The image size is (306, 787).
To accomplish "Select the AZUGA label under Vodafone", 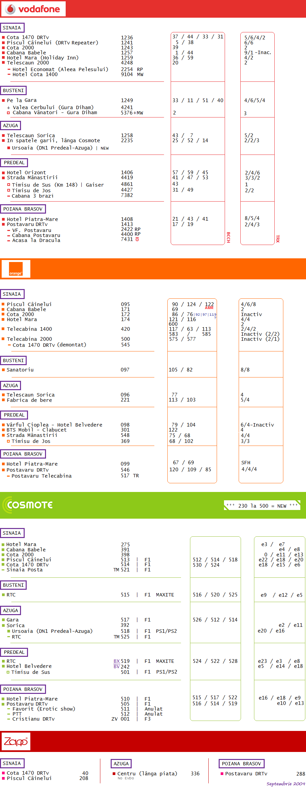I will [x=11, y=125].
